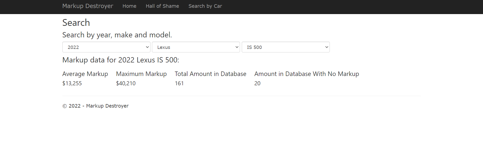483x161 pixels.
Task: Click the Search page heading
Action: tap(76, 23)
